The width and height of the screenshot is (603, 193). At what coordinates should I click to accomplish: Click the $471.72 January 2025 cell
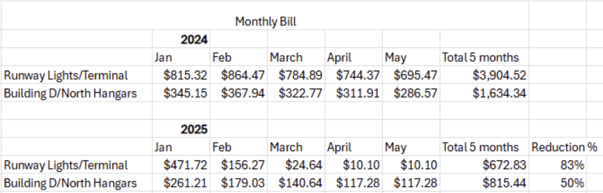(x=181, y=165)
